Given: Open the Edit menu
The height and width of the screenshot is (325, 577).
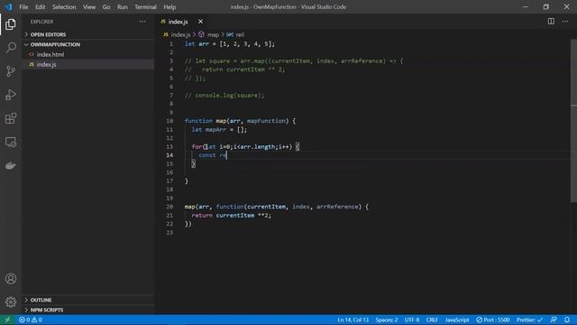Looking at the screenshot, I should point(40,7).
